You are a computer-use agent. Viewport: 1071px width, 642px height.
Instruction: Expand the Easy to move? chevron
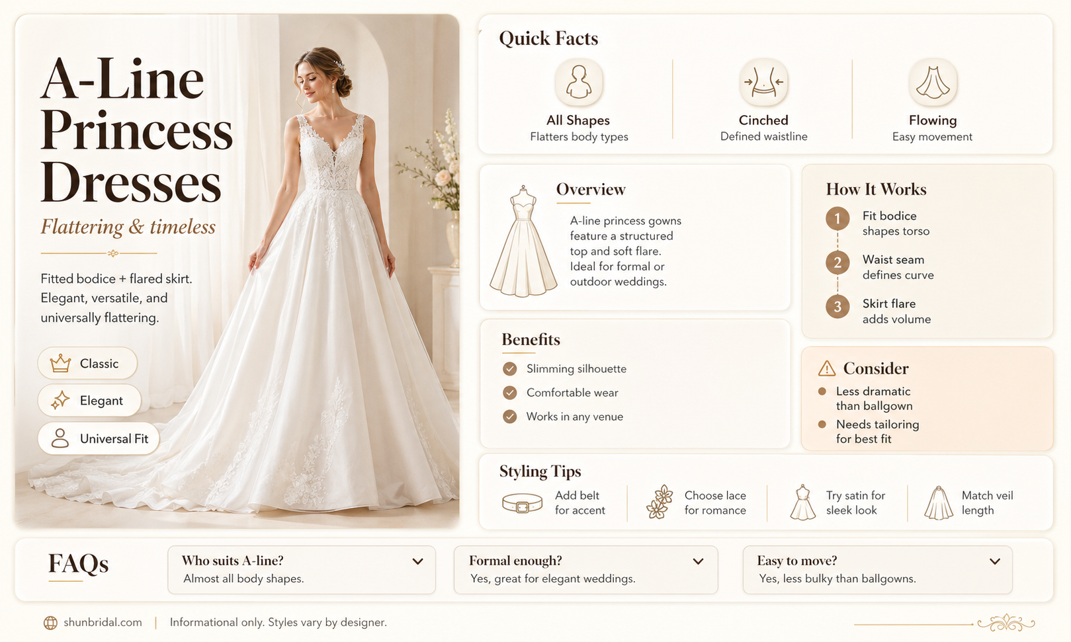995,561
